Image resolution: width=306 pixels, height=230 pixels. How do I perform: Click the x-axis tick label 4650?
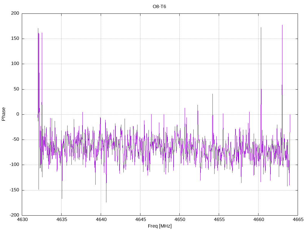click(180, 220)
